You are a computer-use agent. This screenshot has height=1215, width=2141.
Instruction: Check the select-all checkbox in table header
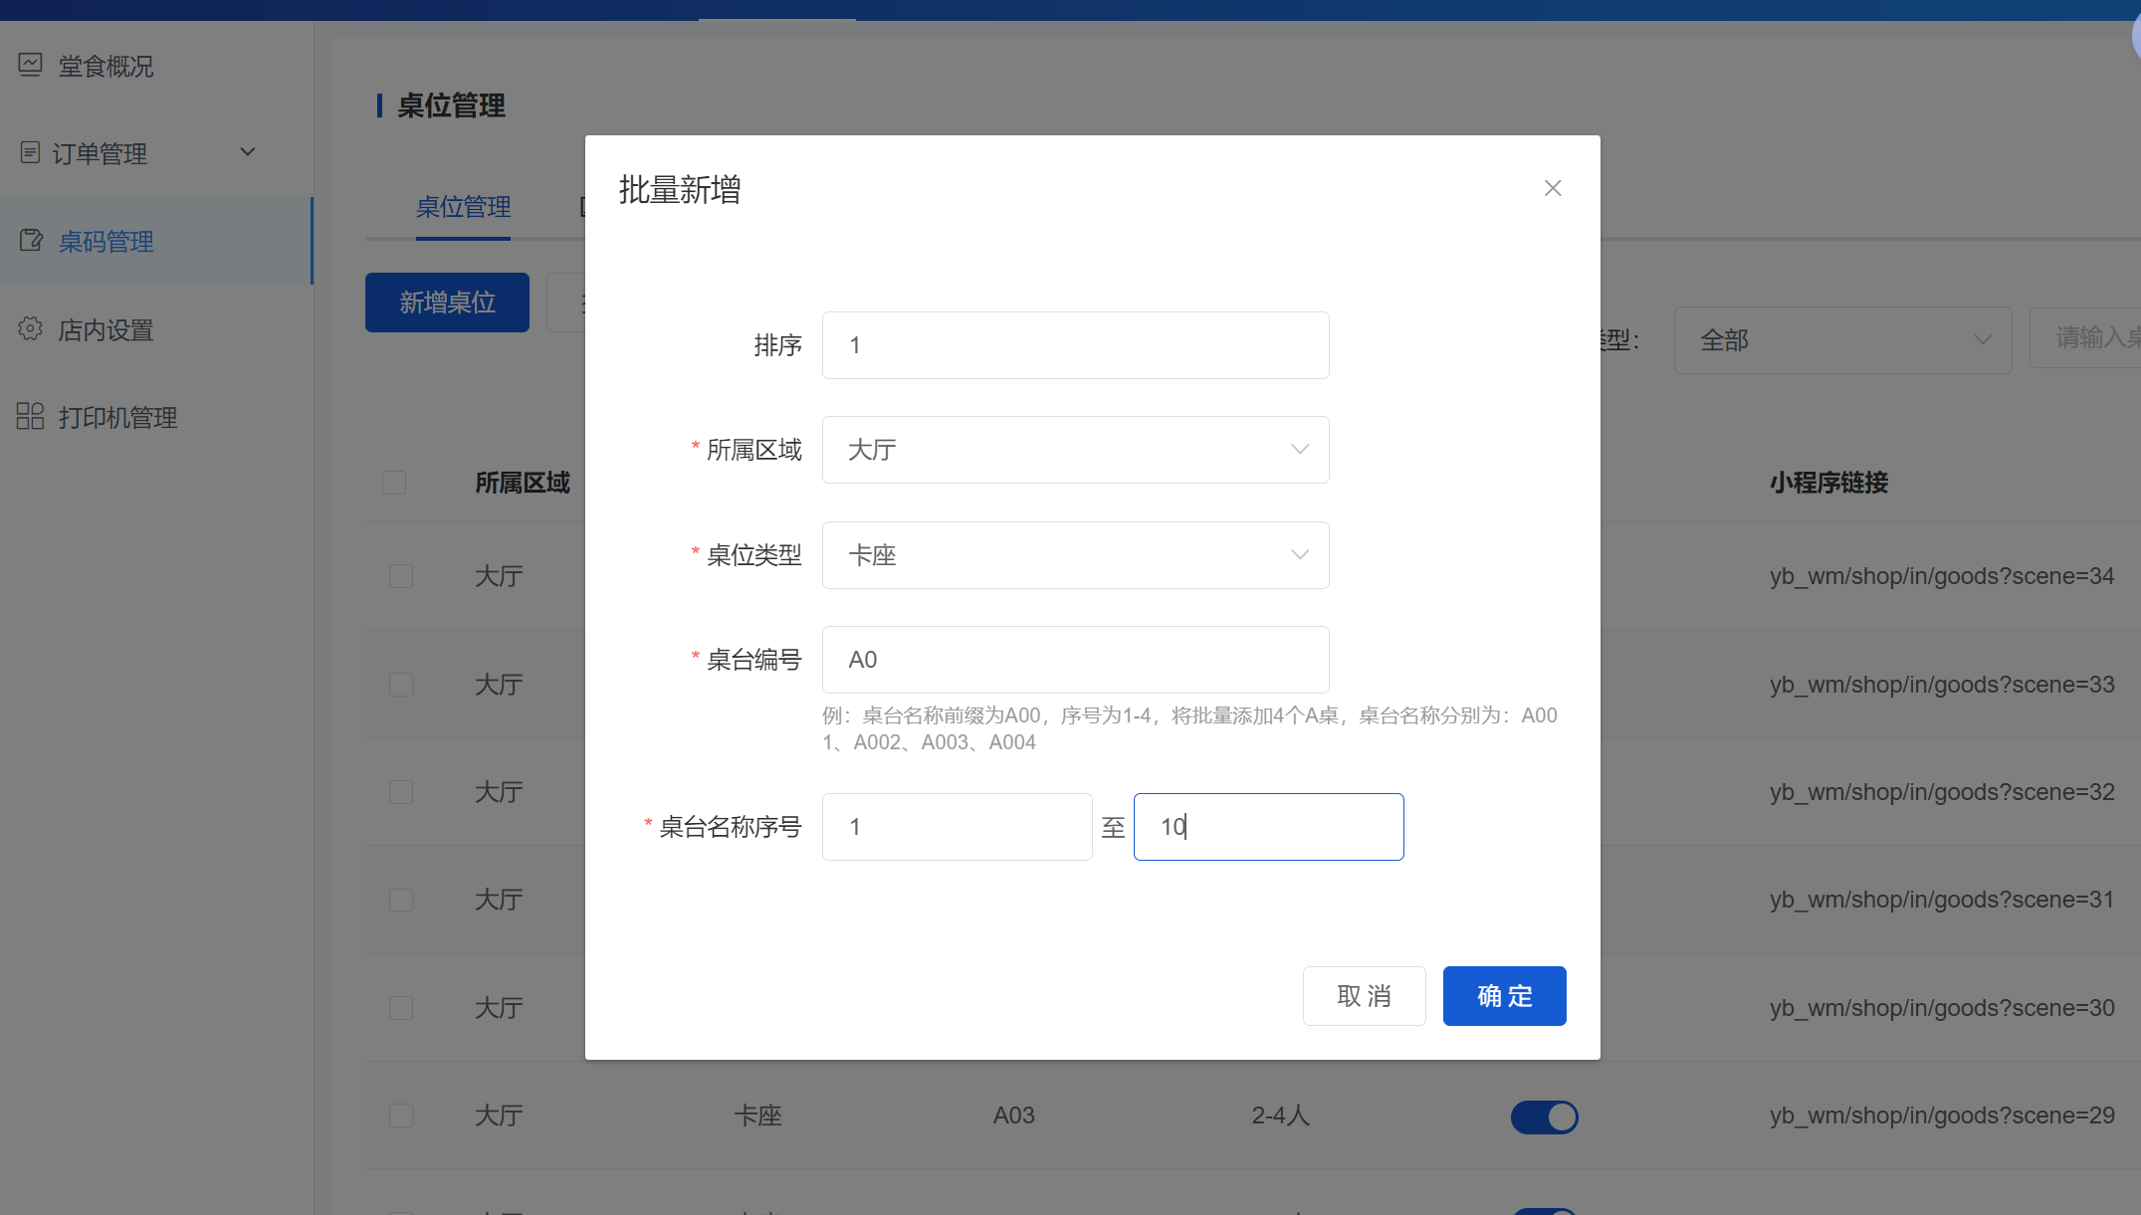[394, 483]
